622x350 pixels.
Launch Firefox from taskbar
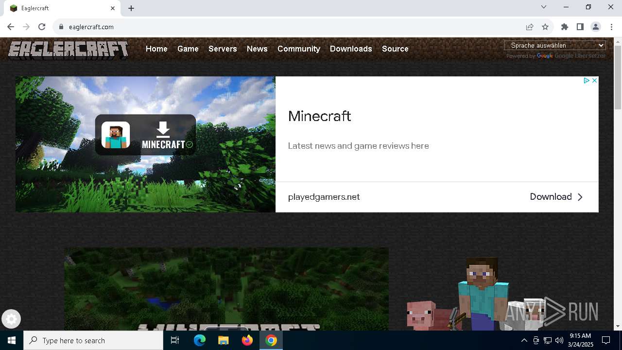pos(247,340)
